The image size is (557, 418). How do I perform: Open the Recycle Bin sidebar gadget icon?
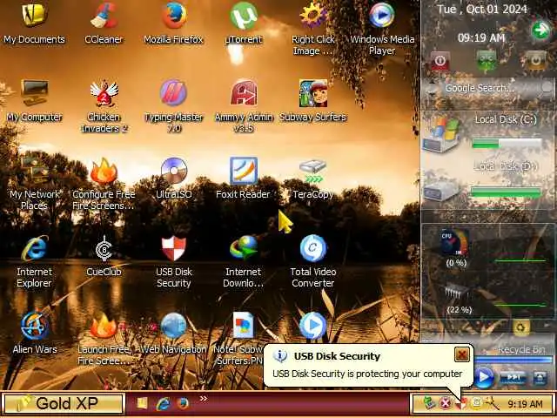pyautogui.click(x=520, y=327)
